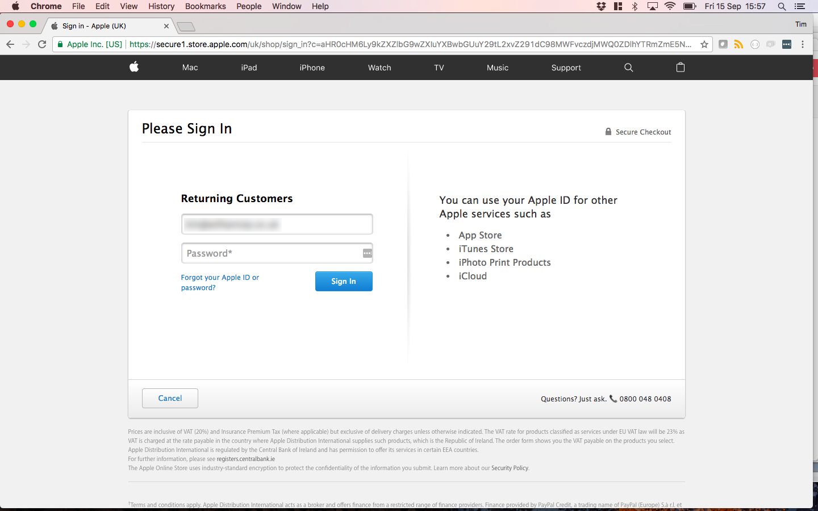818x511 pixels.
Task: Click the iTunes Store list item
Action: (x=486, y=249)
